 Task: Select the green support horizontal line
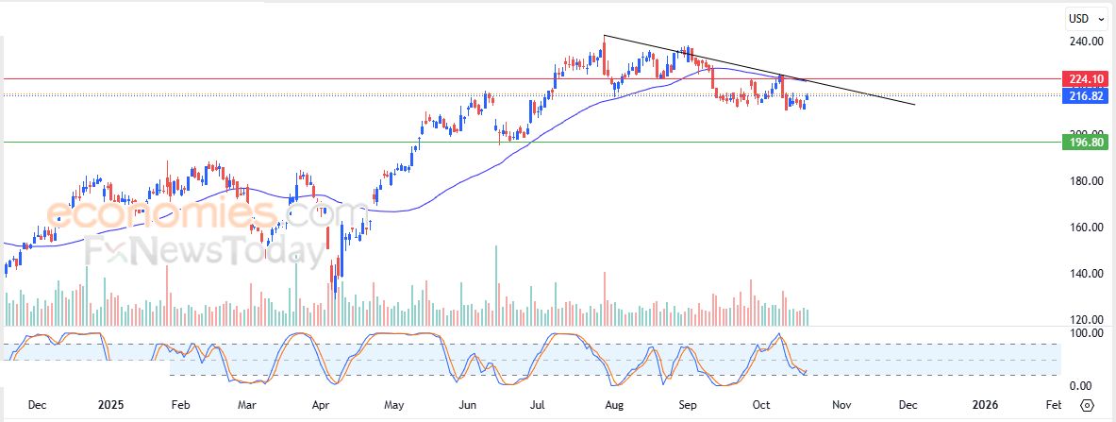283,143
